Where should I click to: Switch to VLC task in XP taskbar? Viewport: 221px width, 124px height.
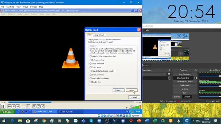pos(45,112)
